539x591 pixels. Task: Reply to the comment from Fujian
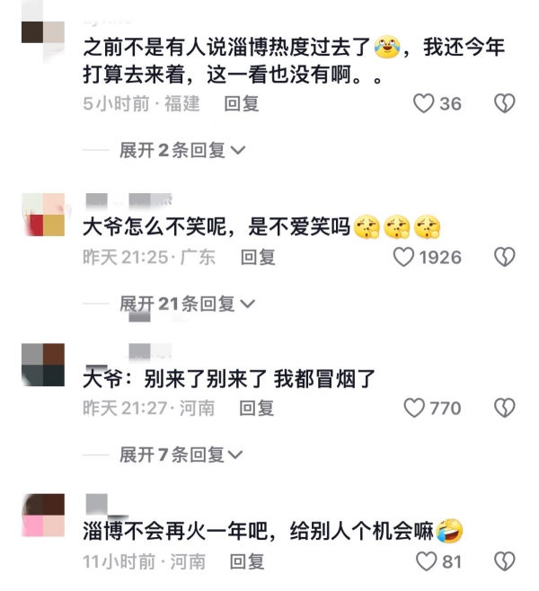(x=242, y=103)
